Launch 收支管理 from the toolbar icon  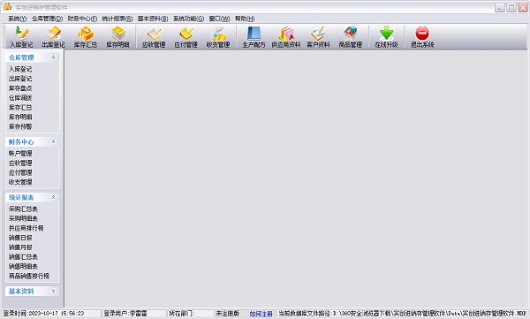[218, 36]
